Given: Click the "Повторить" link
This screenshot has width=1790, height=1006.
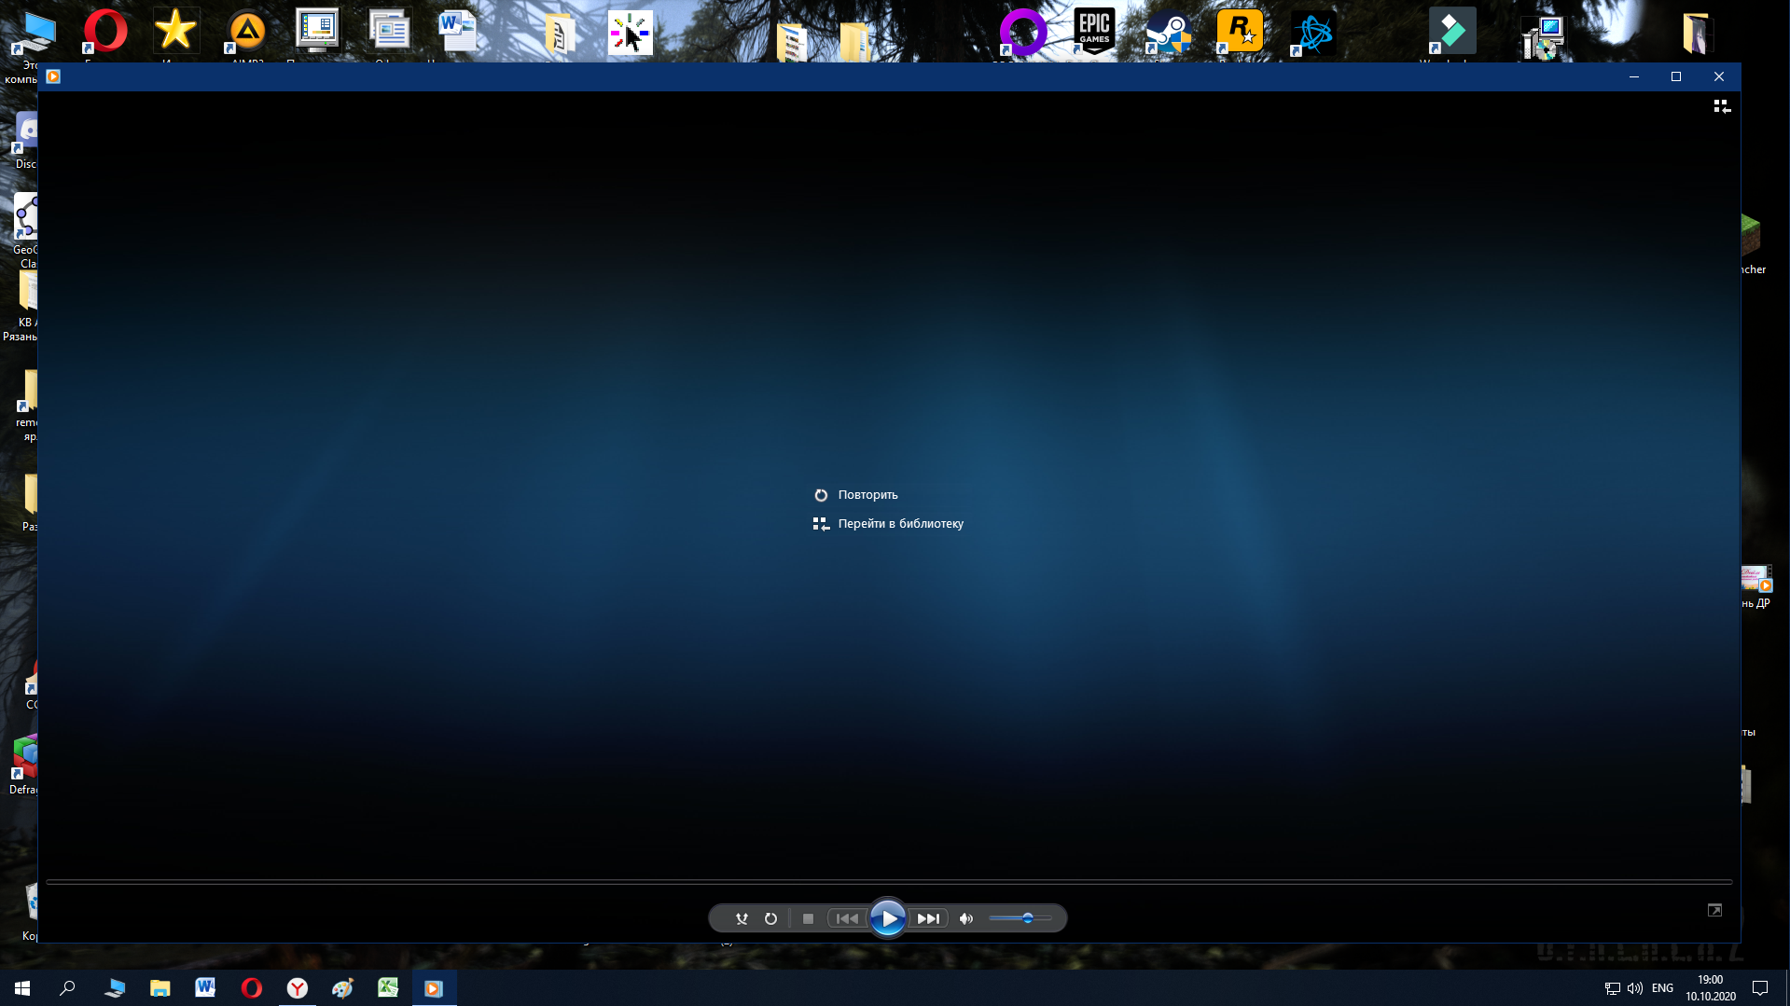Looking at the screenshot, I should tap(867, 495).
